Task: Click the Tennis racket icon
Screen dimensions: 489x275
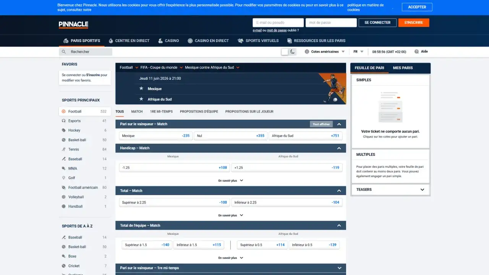Action: (x=64, y=149)
